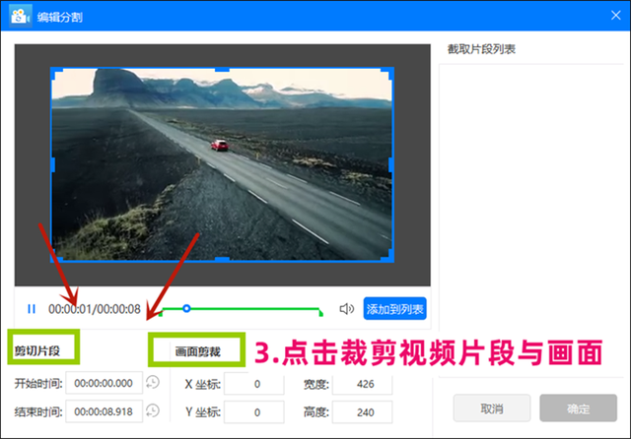Click the green clip start marker
Viewport: 631px width, 439px height.
(x=161, y=313)
